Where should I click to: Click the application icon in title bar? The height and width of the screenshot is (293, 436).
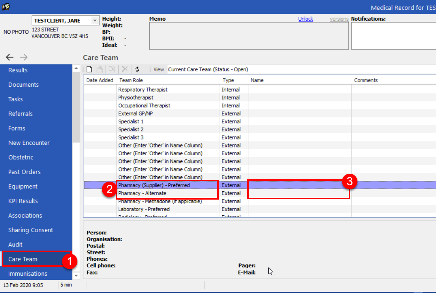pyautogui.click(x=6, y=7)
